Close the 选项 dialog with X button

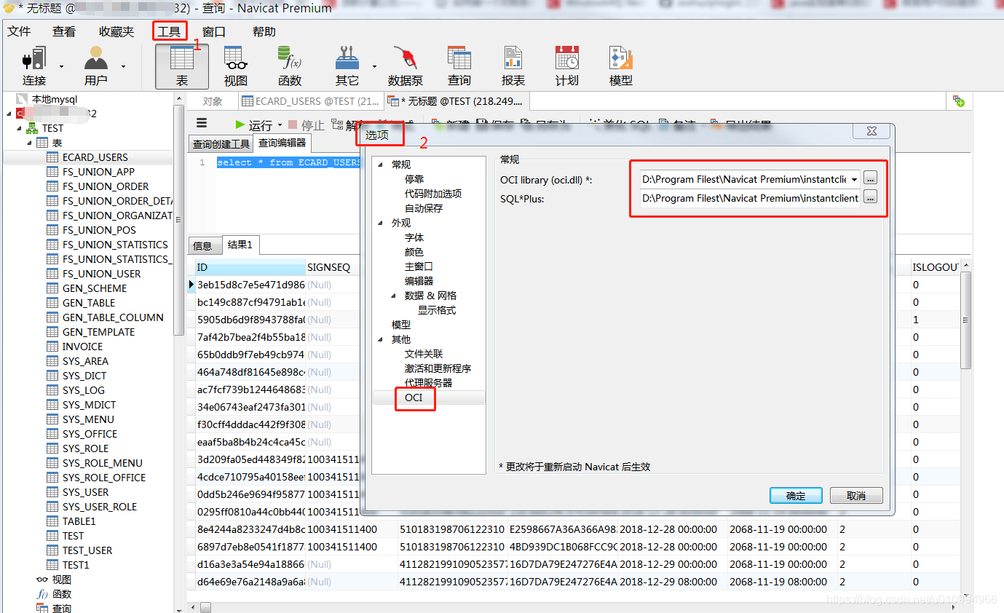click(x=871, y=131)
